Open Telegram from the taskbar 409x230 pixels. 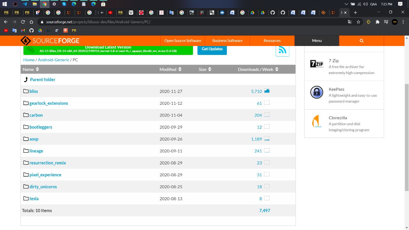[x=25, y=4]
